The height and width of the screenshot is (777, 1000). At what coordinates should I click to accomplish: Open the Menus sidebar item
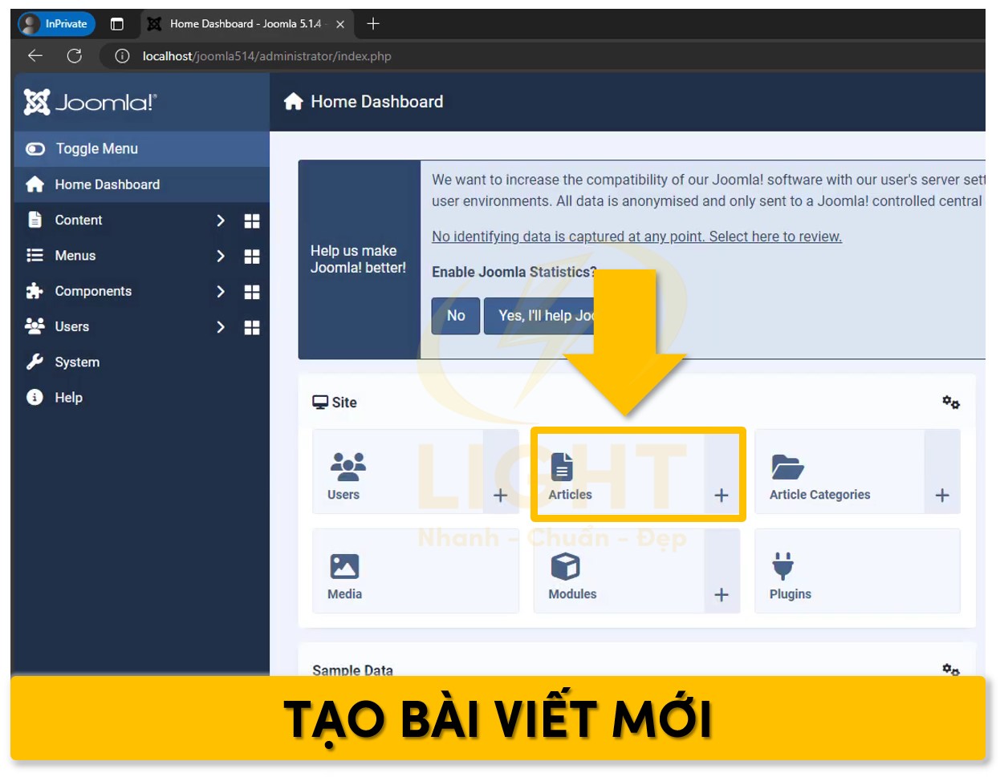coord(75,255)
